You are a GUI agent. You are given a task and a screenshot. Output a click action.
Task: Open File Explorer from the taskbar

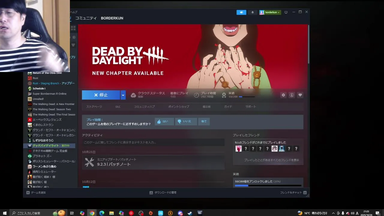tap(112, 213)
